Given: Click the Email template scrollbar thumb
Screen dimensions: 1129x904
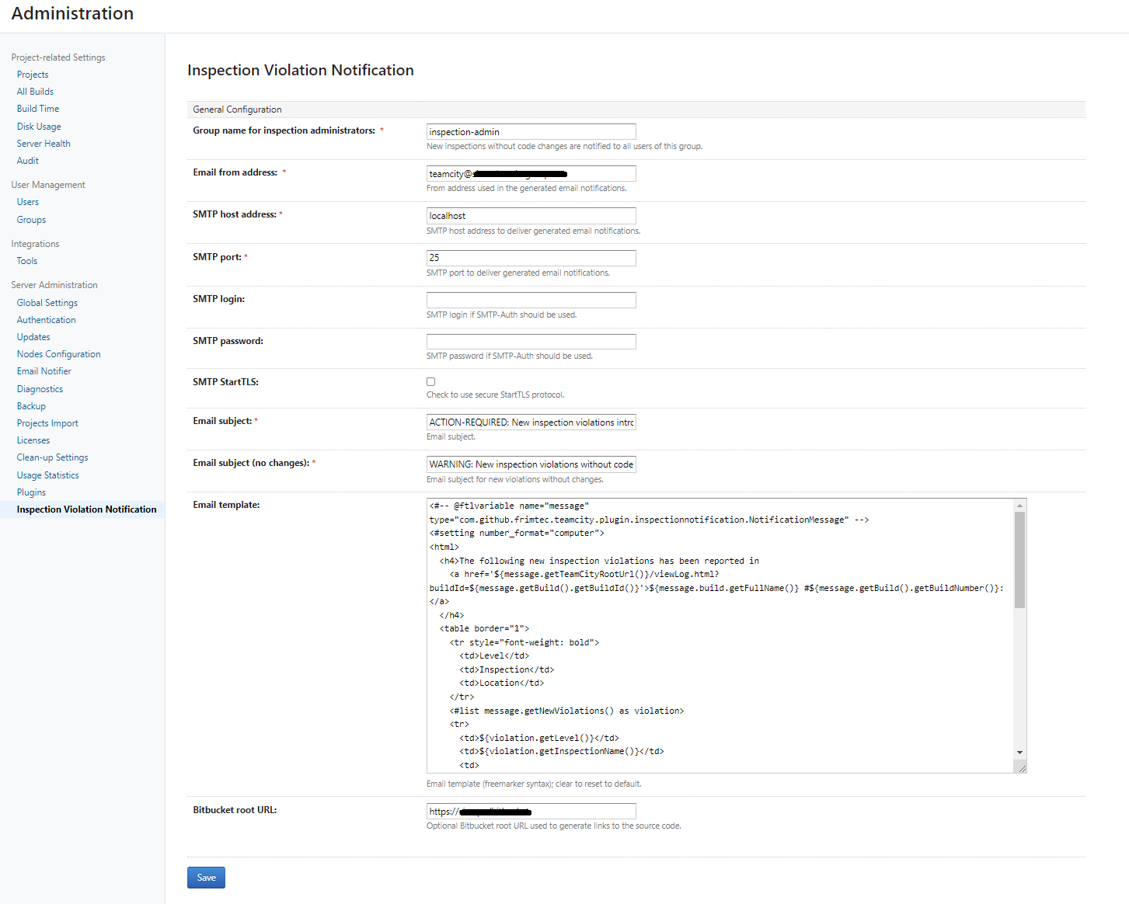Looking at the screenshot, I should [1019, 559].
